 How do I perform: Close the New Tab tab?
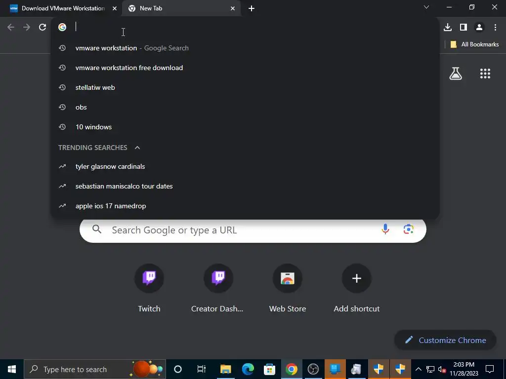(x=233, y=8)
